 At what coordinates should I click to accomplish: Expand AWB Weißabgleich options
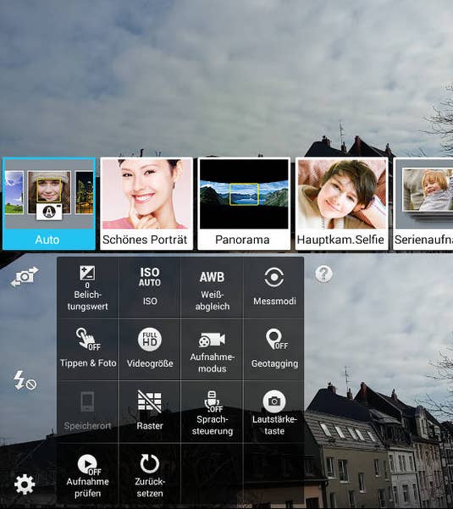tap(213, 288)
